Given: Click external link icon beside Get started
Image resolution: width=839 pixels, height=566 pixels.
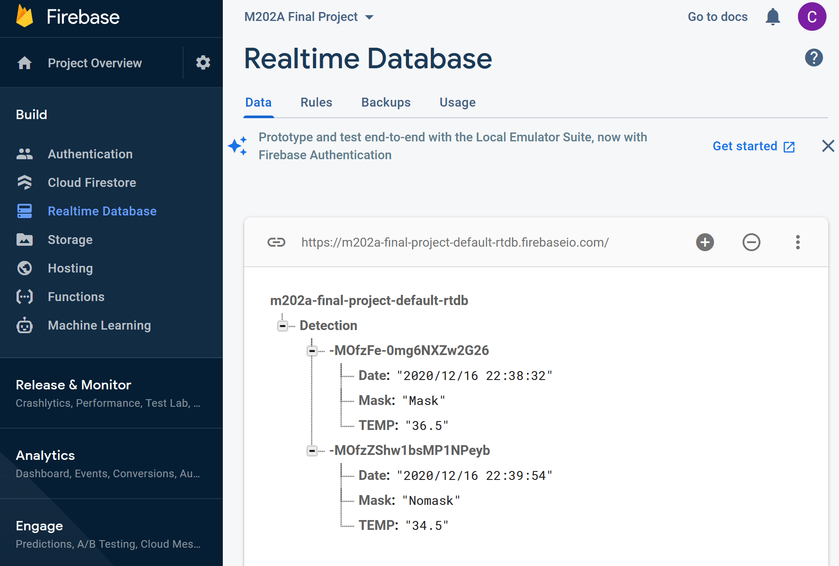Looking at the screenshot, I should point(789,147).
